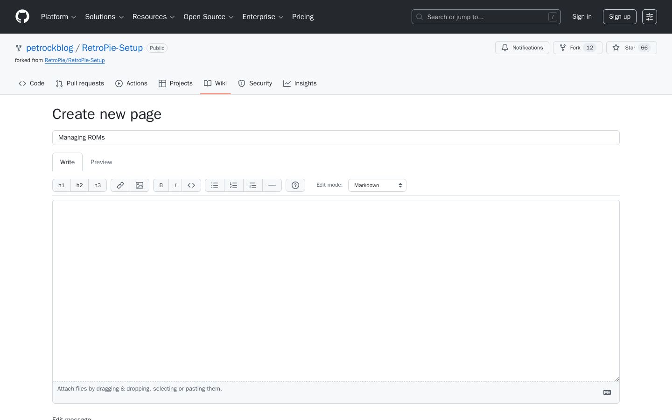Switch to the Write tab
The height and width of the screenshot is (420, 672).
tap(67, 162)
